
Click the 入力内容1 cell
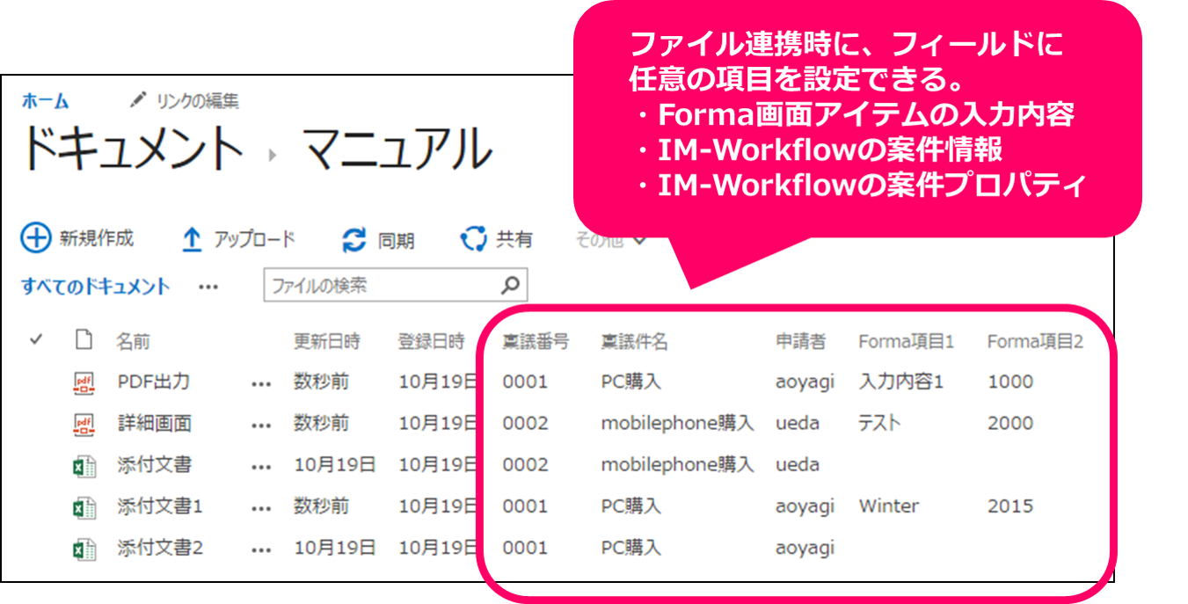(901, 382)
